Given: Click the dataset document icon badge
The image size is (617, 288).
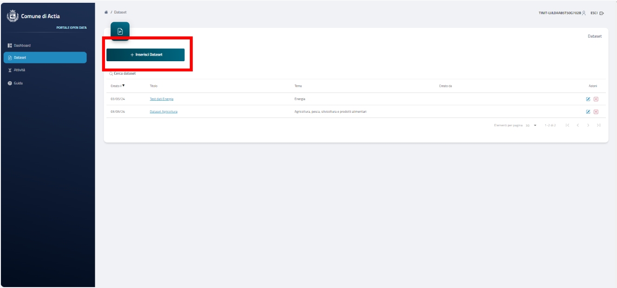Looking at the screenshot, I should (120, 32).
